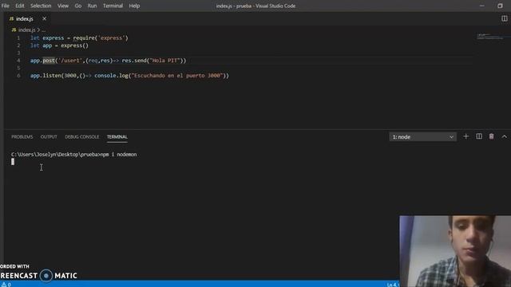Click the code minimap preview
Screen dimensions: 511x287
[490, 37]
